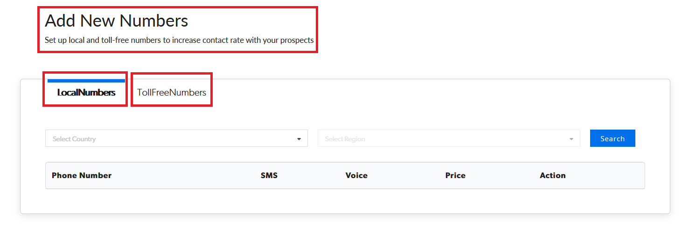Viewport: 682px width, 227px height.
Task: Click the Select Country placeholder text
Action: click(74, 139)
